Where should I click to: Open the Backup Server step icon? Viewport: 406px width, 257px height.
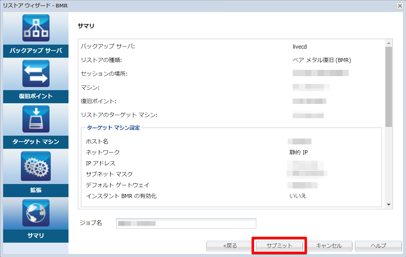36,28
